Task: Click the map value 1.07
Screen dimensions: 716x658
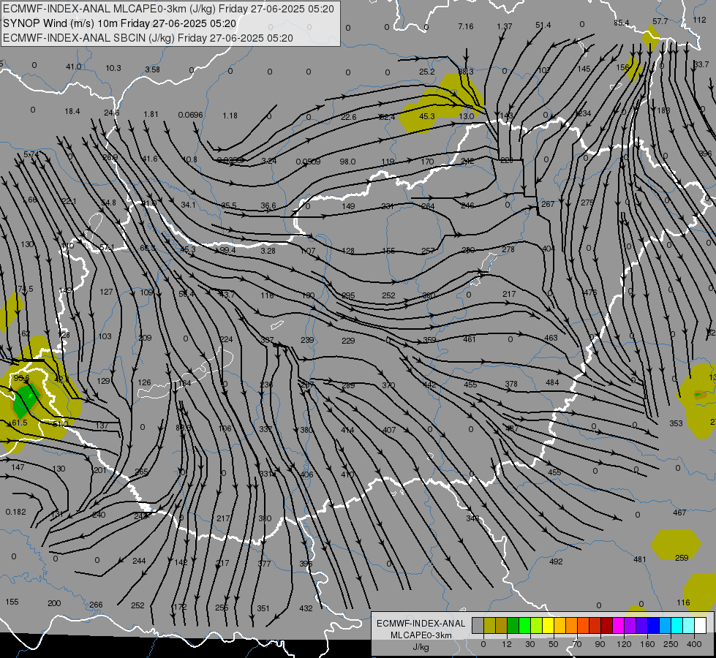Action: [308, 252]
